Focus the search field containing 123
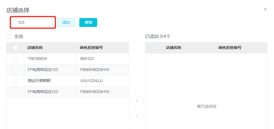 [x=33, y=22]
